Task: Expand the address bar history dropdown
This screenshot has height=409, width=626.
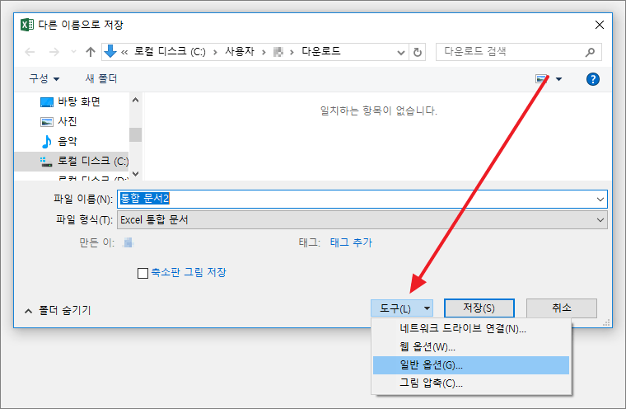Action: (401, 53)
